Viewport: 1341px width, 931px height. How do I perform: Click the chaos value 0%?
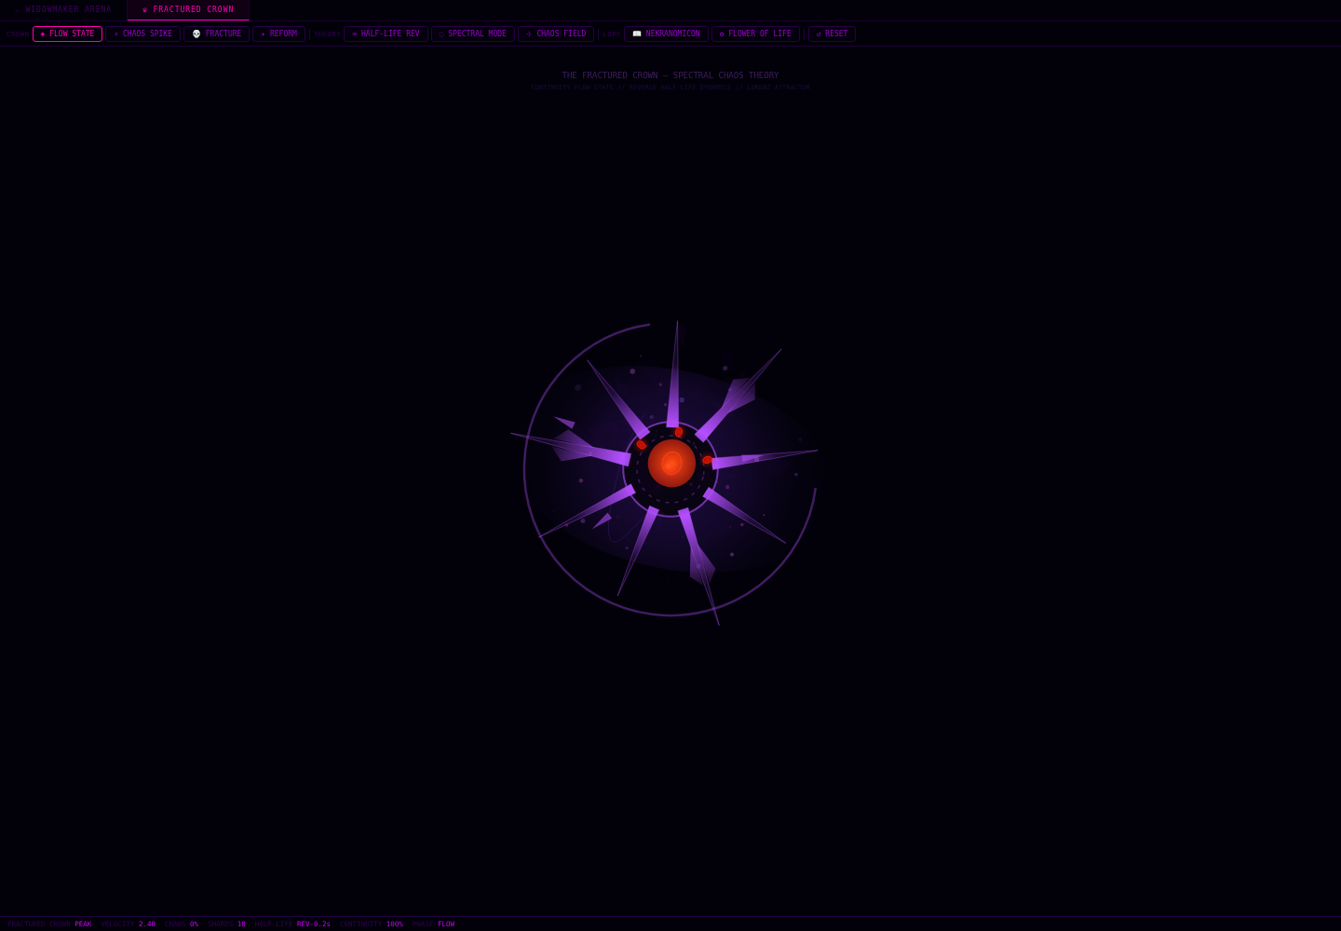click(x=195, y=924)
